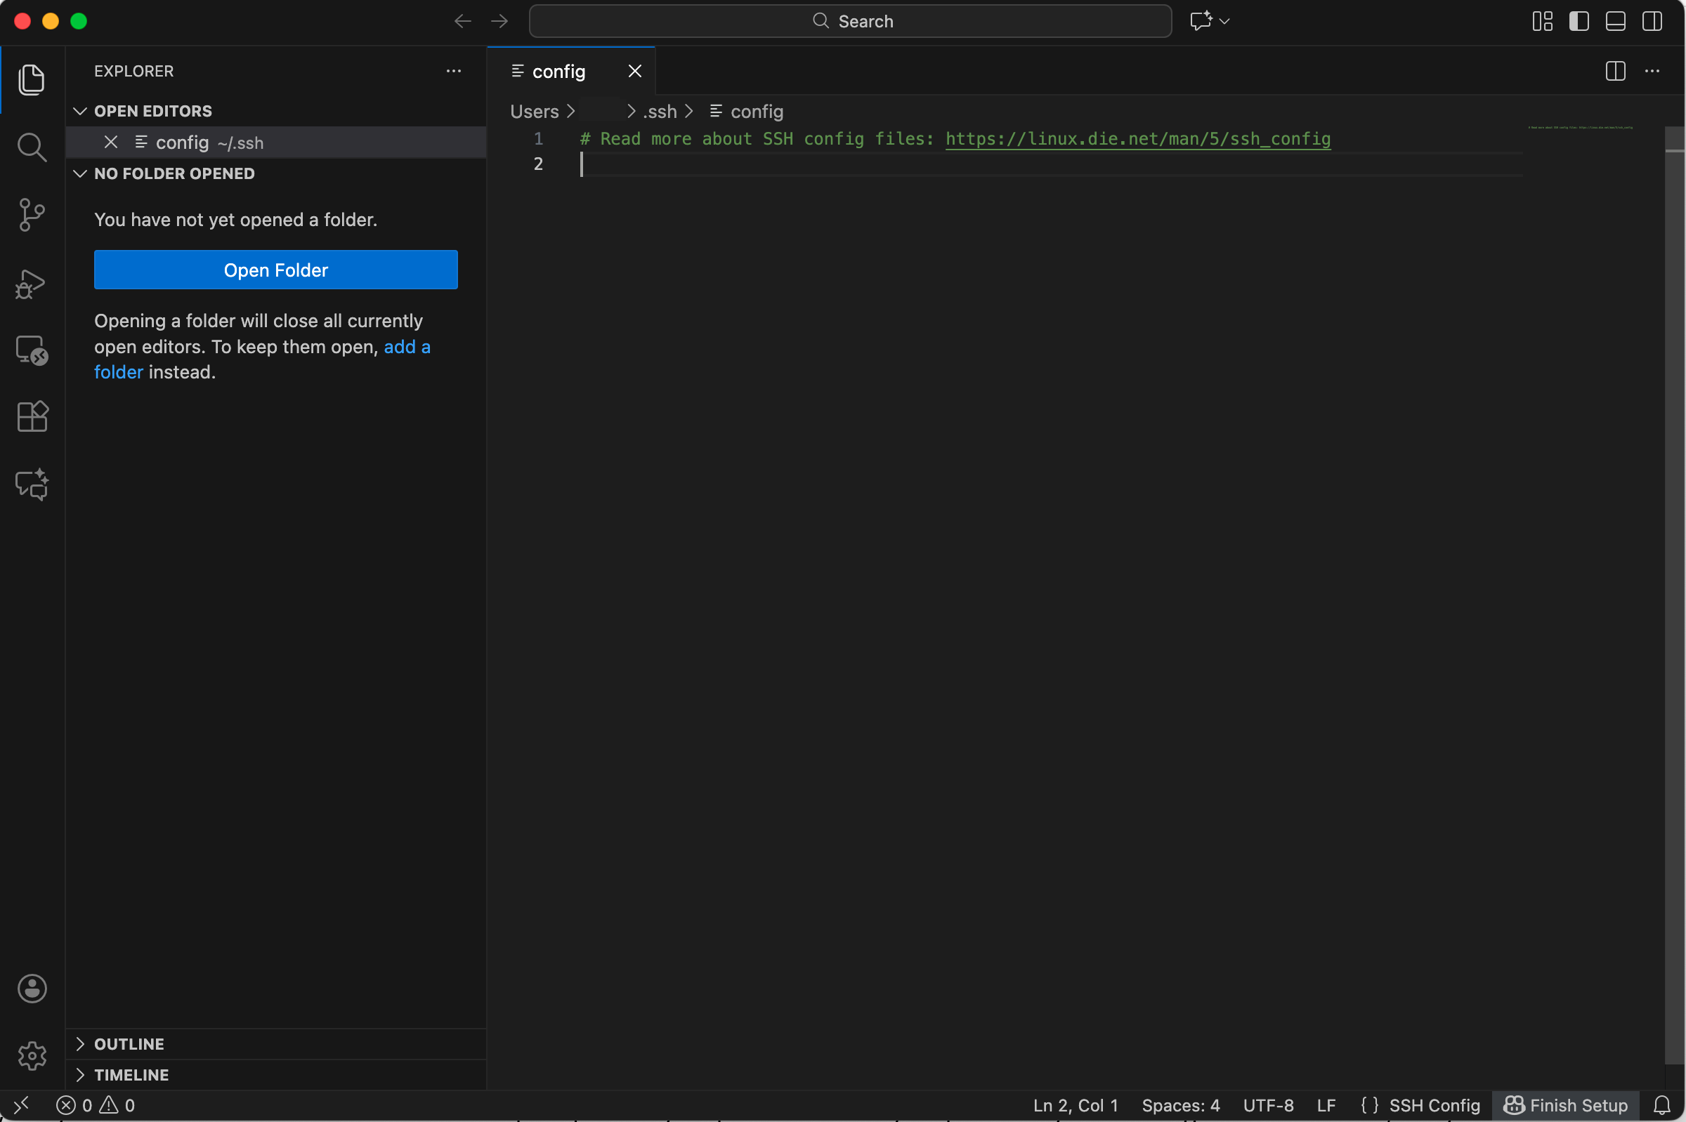This screenshot has height=1122, width=1686.
Task: Toggle the Secondary Side Bar visibility
Action: tap(1652, 22)
